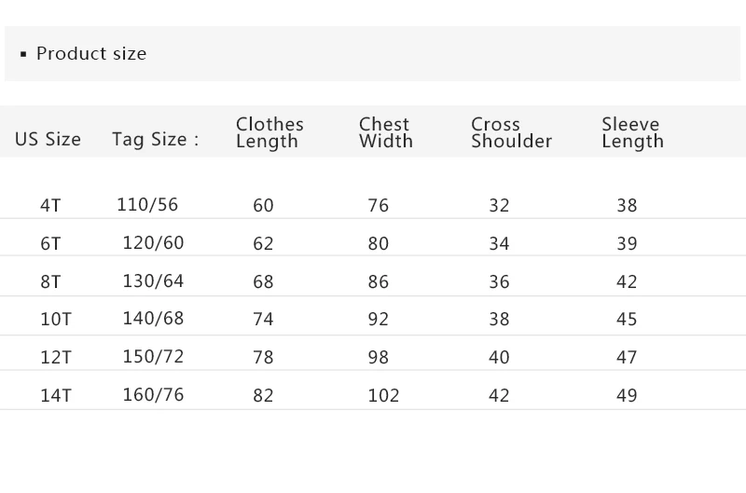This screenshot has height=493, width=746.
Task: Select the 6T size row label
Action: tap(50, 244)
